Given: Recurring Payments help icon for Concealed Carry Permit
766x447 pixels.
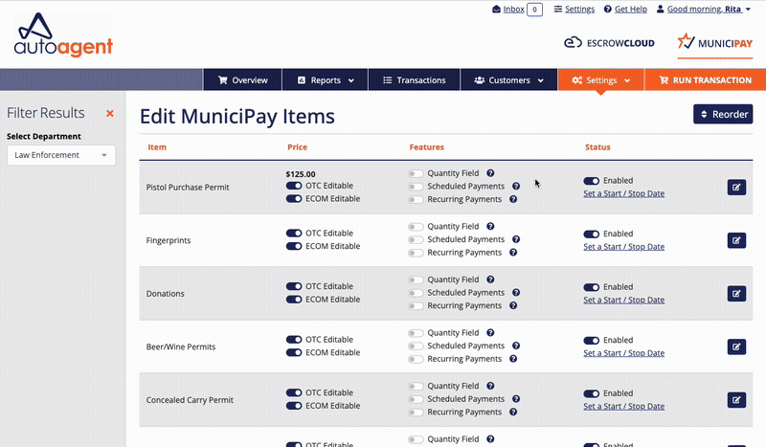Looking at the screenshot, I should click(x=513, y=413).
